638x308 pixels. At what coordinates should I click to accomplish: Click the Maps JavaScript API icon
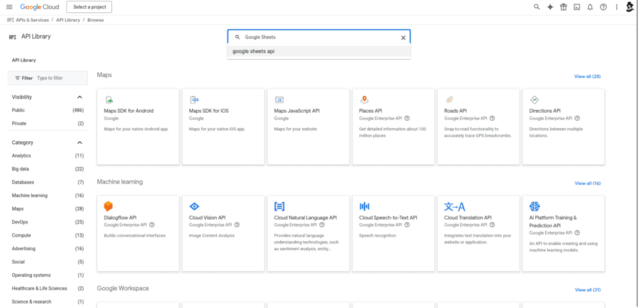click(x=279, y=100)
